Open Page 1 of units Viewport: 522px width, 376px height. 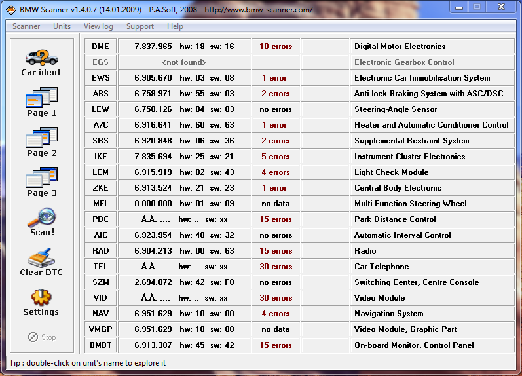pyautogui.click(x=42, y=103)
